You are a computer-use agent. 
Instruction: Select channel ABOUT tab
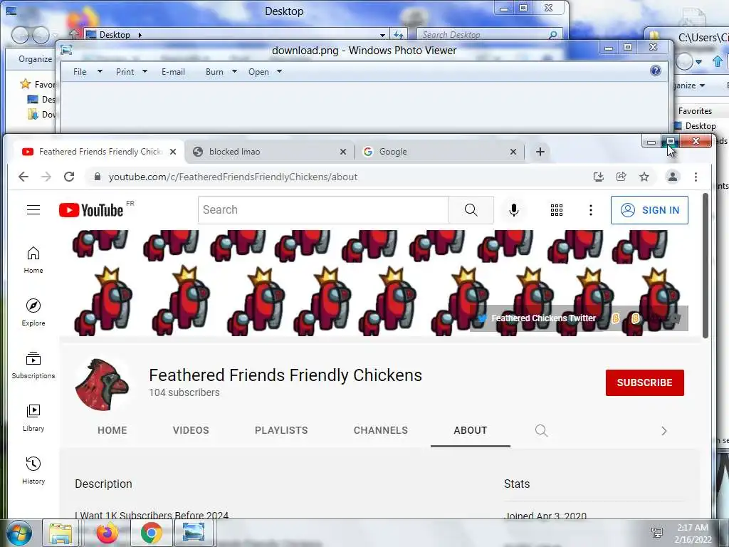(x=471, y=430)
